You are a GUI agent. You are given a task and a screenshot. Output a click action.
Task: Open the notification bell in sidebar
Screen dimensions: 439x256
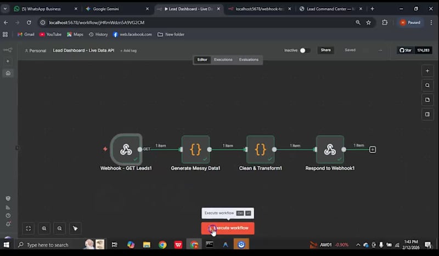pyautogui.click(x=8, y=224)
